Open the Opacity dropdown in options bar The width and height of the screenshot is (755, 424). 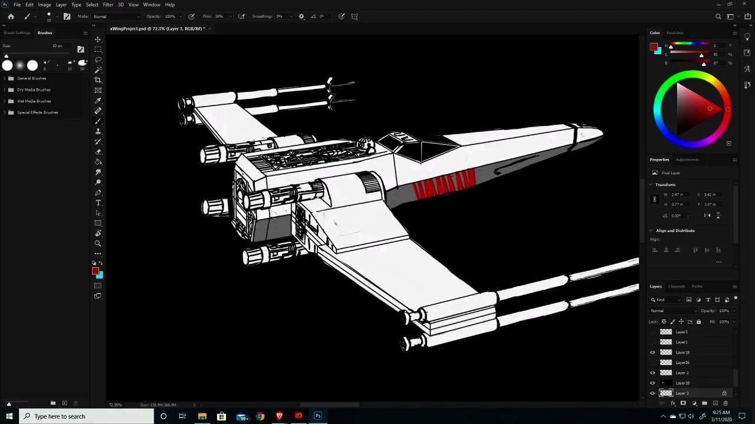180,16
